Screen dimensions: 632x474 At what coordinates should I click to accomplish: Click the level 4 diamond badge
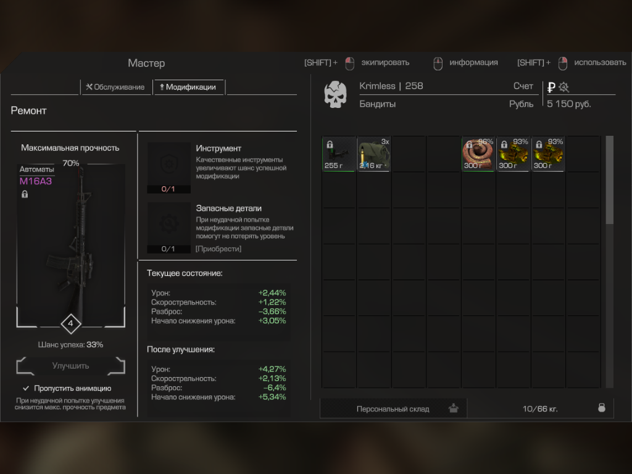pos(70,323)
